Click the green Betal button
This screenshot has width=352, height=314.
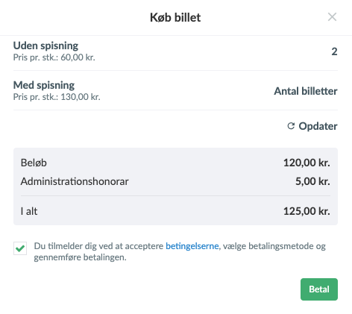point(319,289)
